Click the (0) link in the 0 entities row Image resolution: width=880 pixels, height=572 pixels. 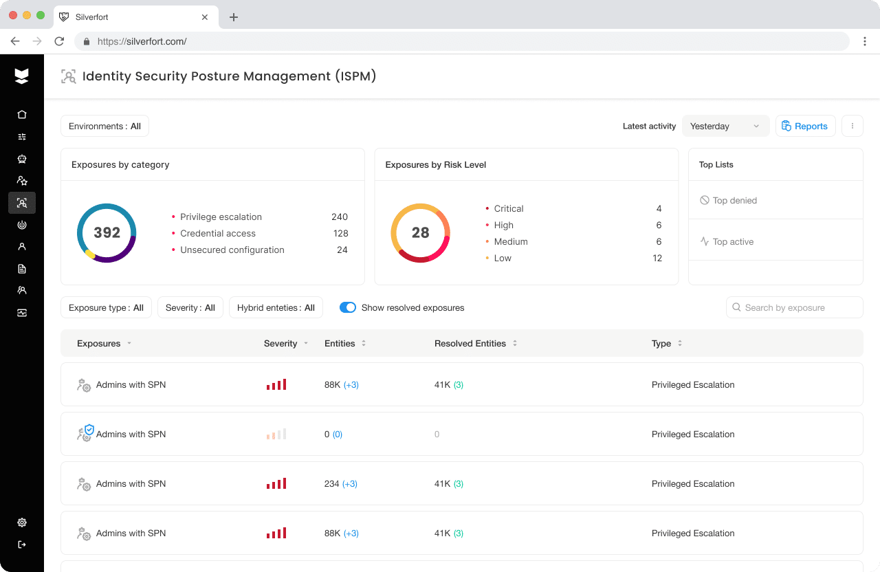click(x=338, y=434)
